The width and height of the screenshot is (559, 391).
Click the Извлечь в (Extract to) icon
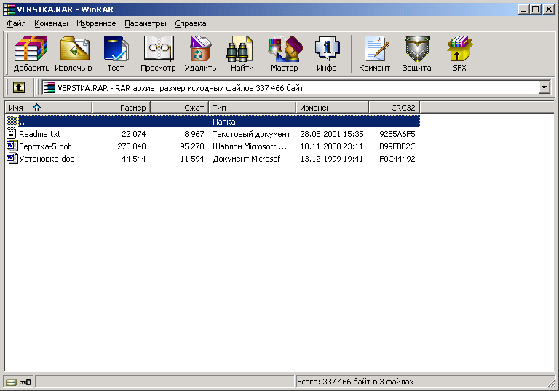(74, 49)
